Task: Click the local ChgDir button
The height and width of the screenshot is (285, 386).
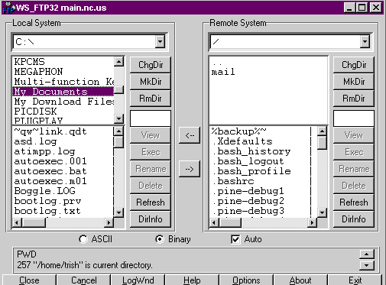Action: coord(151,65)
